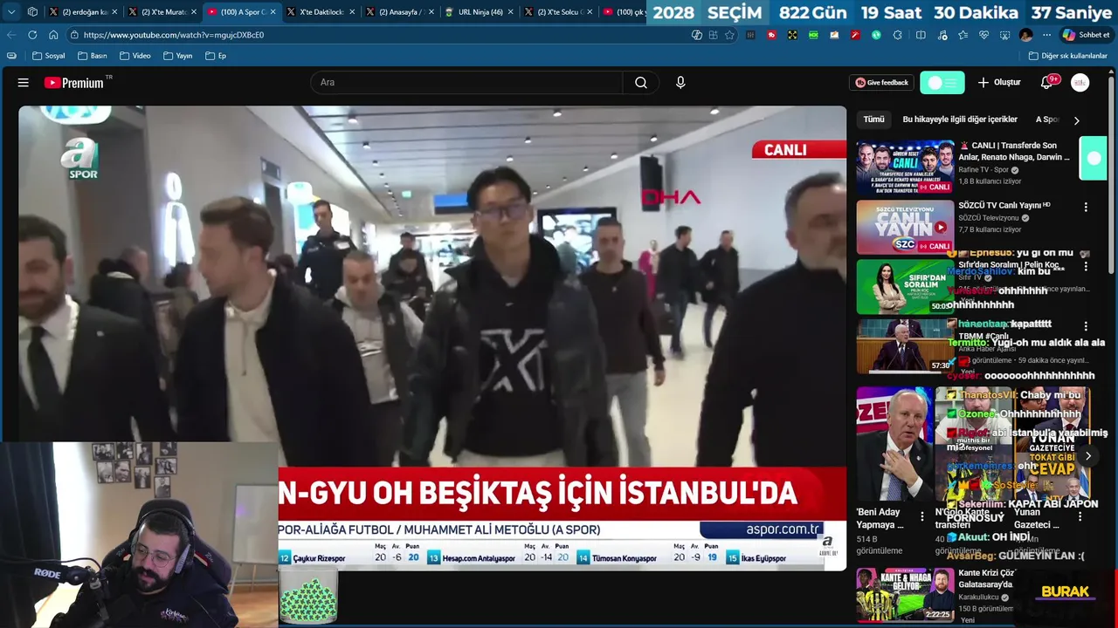Open 'Sıfır'dan Soralım' video thumbnail
The width and height of the screenshot is (1118, 628).
(x=905, y=287)
